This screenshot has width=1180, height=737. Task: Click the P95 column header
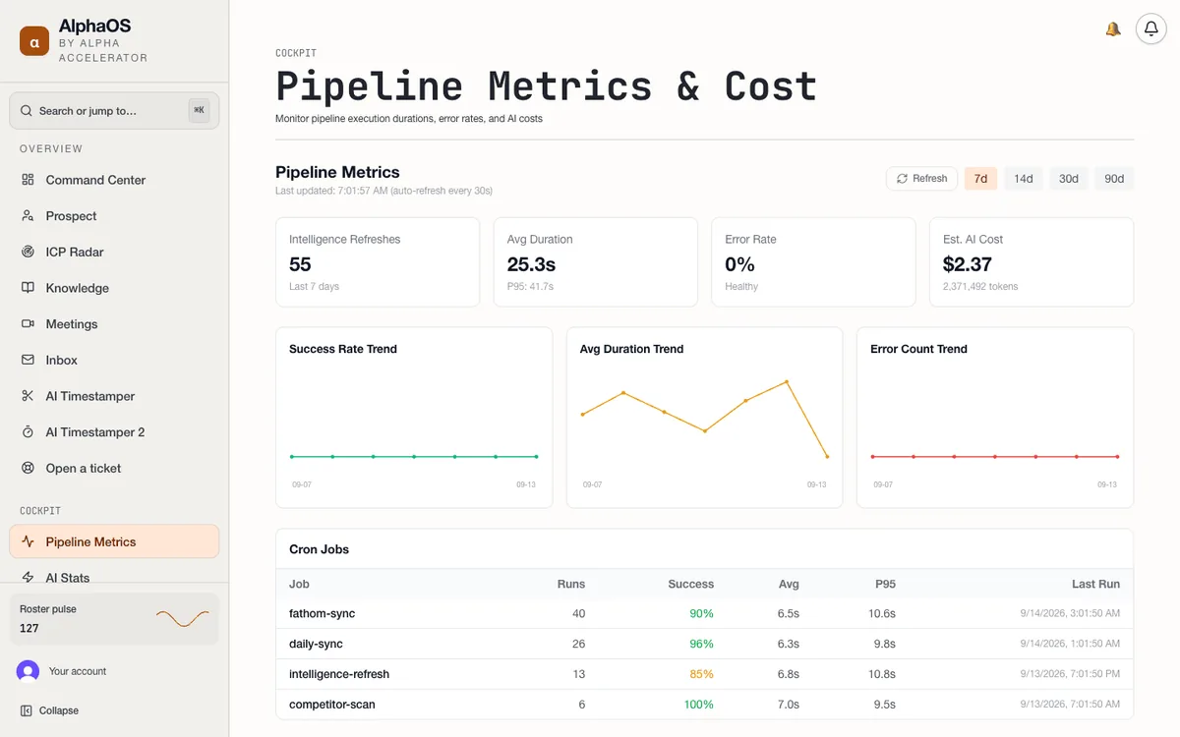pyautogui.click(x=885, y=584)
